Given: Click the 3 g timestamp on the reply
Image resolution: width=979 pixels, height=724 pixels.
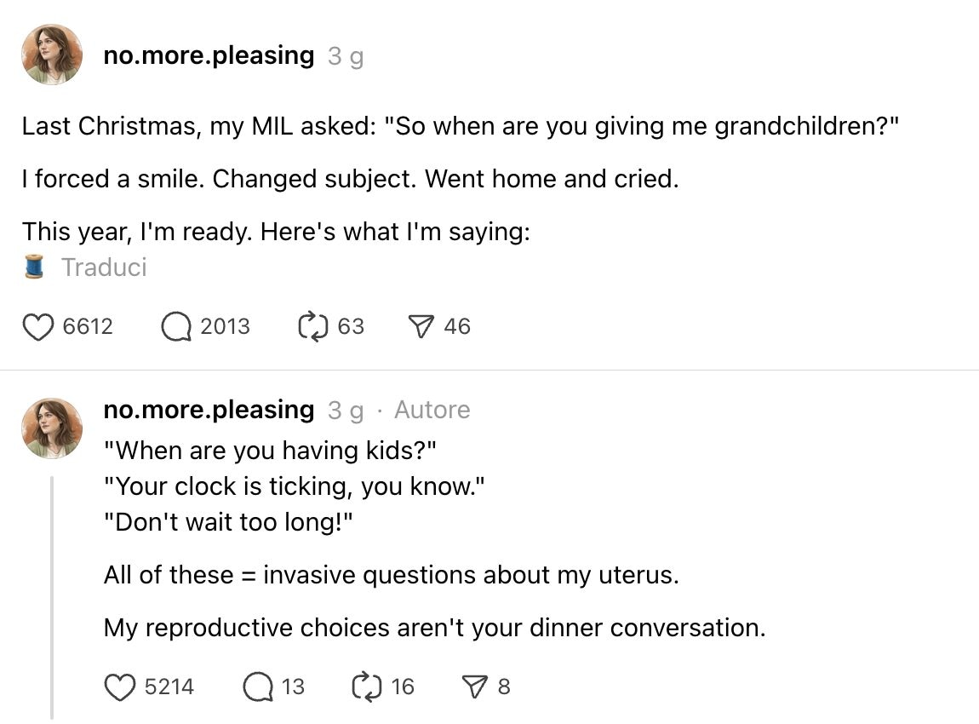Looking at the screenshot, I should click(x=346, y=411).
